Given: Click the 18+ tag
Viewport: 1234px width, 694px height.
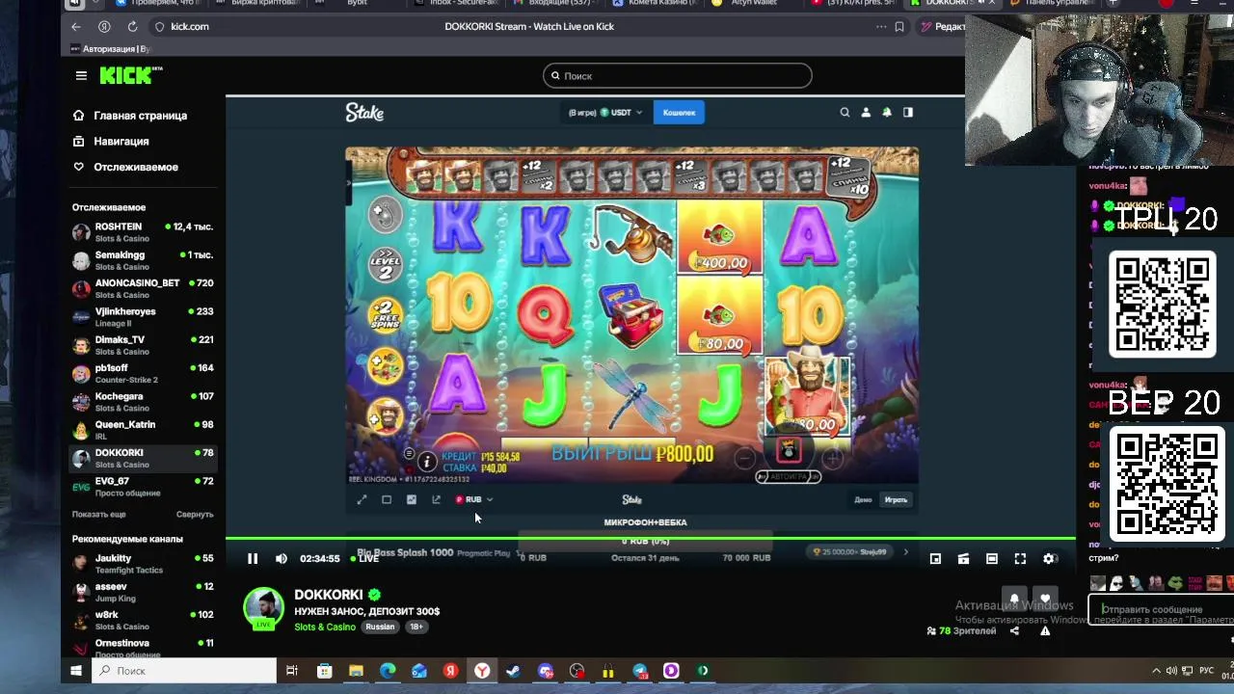Looking at the screenshot, I should coord(416,627).
